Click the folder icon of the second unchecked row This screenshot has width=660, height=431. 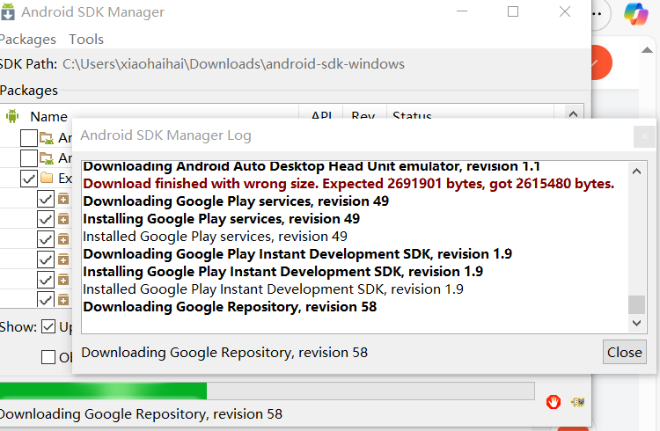(x=47, y=158)
